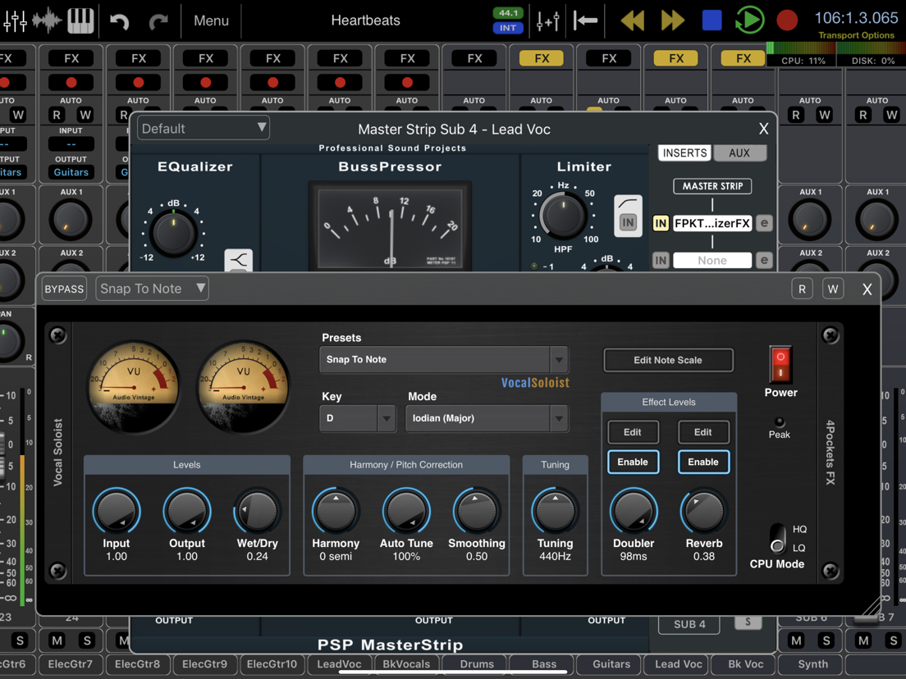Adjust the Output level knob
The height and width of the screenshot is (679, 906).
coord(186,511)
